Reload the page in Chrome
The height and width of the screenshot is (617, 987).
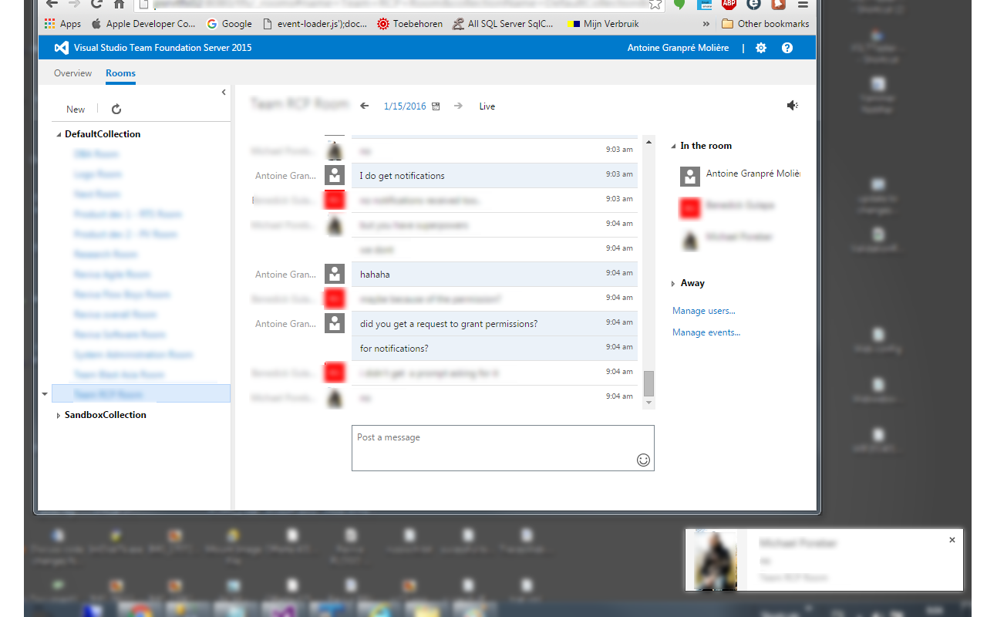[x=96, y=4]
